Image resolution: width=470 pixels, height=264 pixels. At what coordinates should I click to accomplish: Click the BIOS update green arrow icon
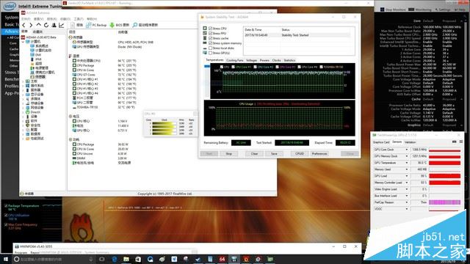click(x=112, y=25)
